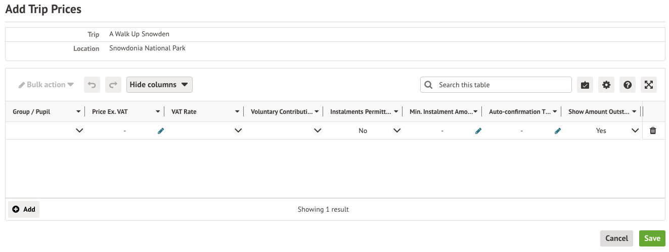Toggle Instalments Permitted value from No
Screen dimensions: 669x252
[397, 131]
